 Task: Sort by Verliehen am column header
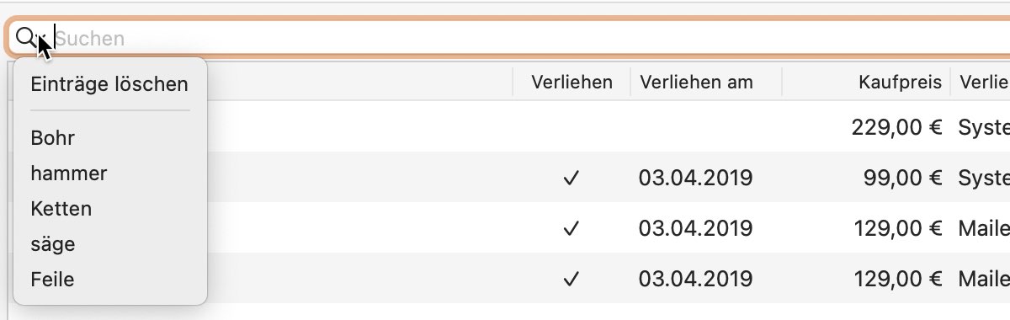(705, 83)
